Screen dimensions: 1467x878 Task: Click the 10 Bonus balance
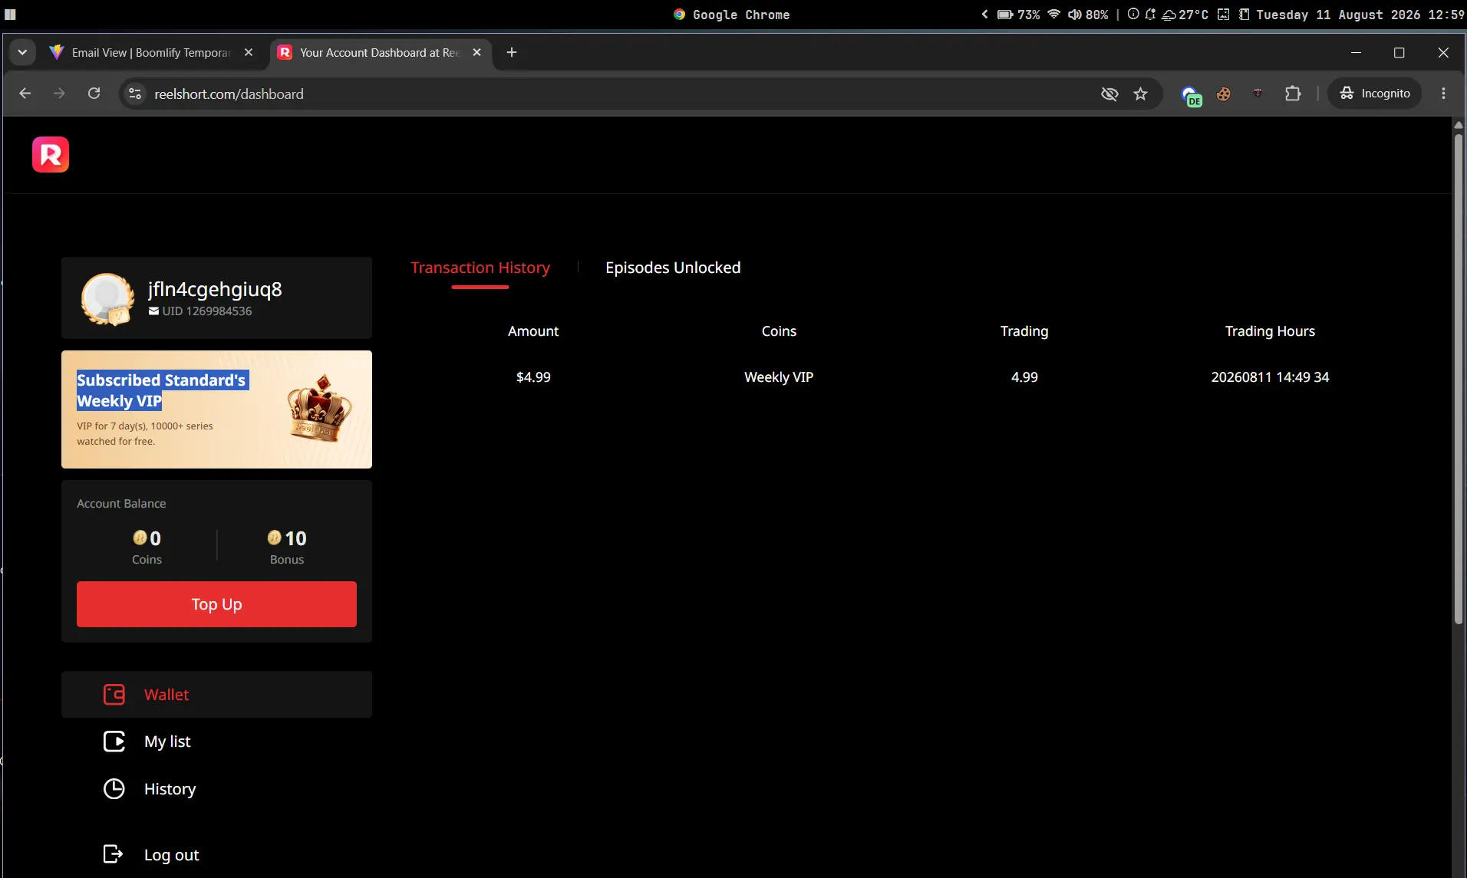pyautogui.click(x=287, y=547)
